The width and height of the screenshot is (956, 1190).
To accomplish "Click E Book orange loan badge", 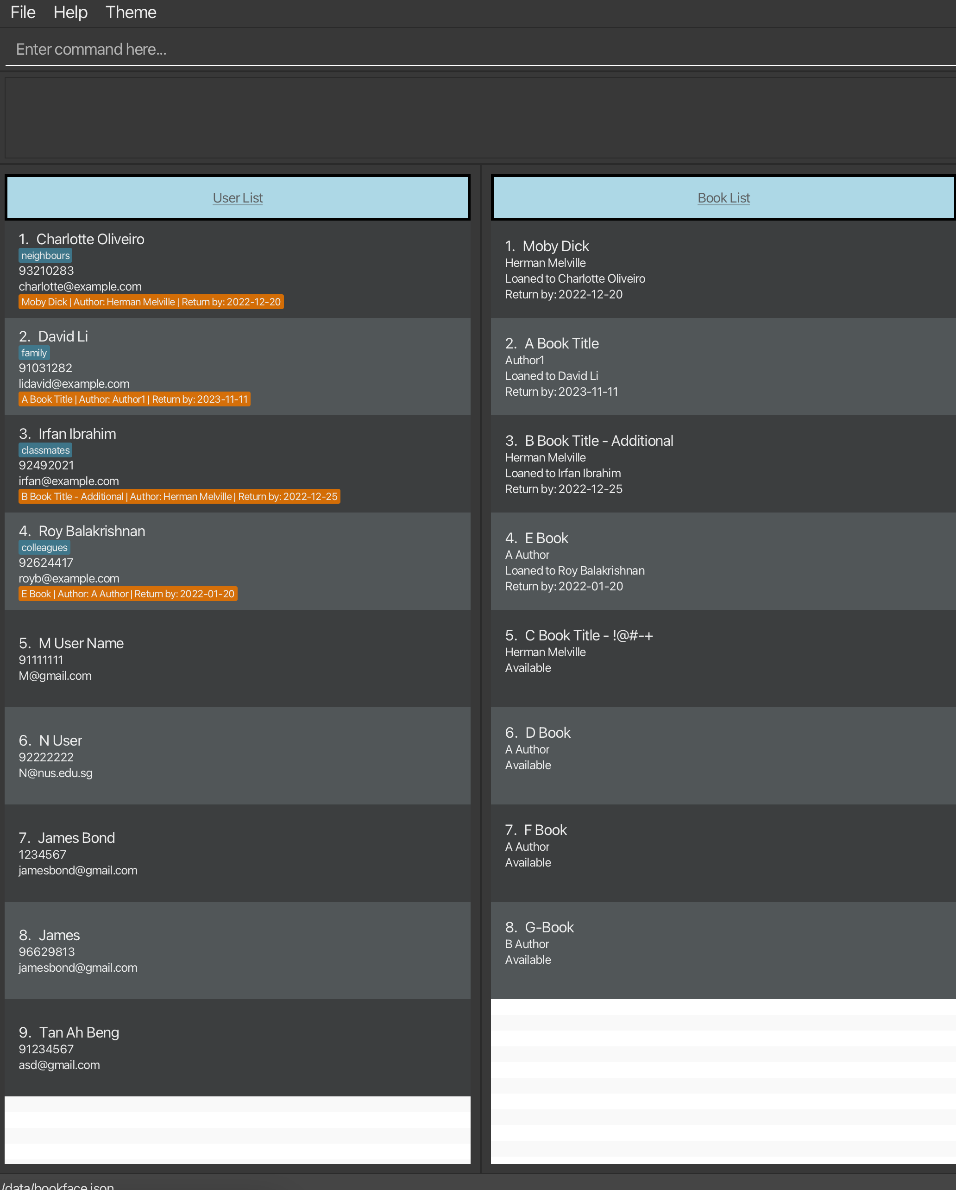I will 127,594.
